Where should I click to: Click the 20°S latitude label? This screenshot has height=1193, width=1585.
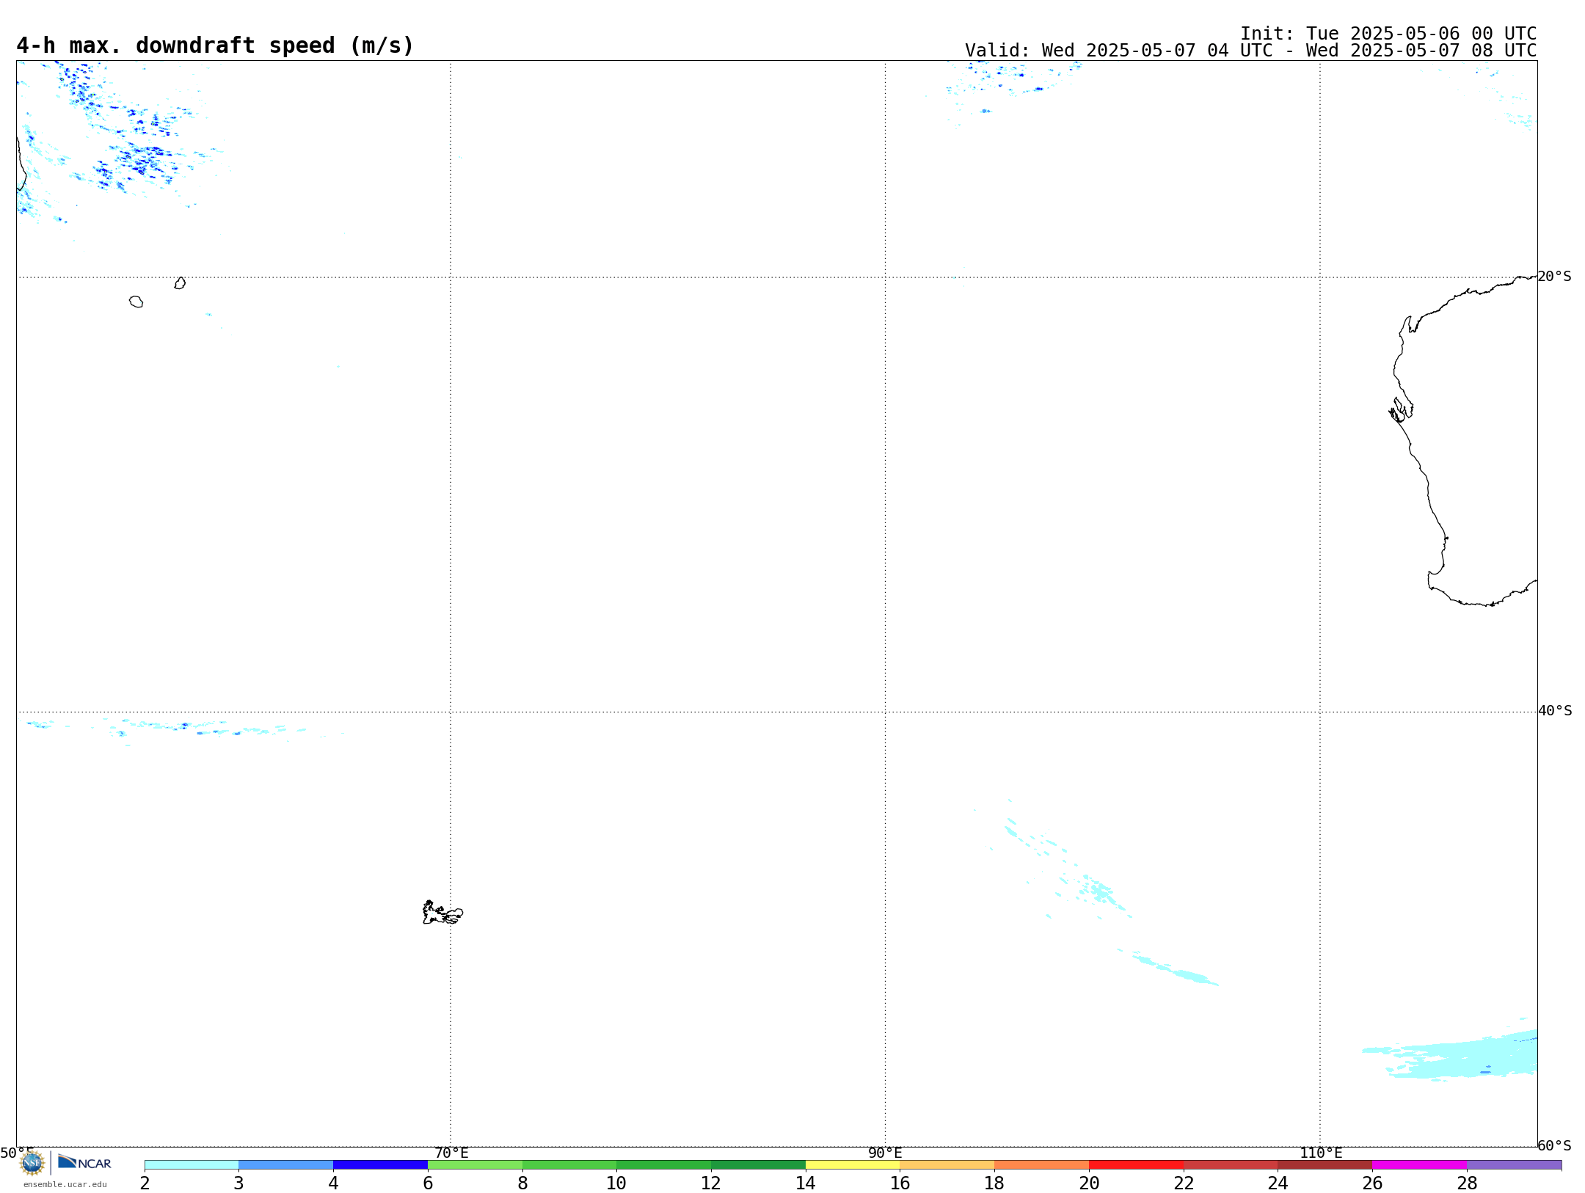tap(1554, 276)
